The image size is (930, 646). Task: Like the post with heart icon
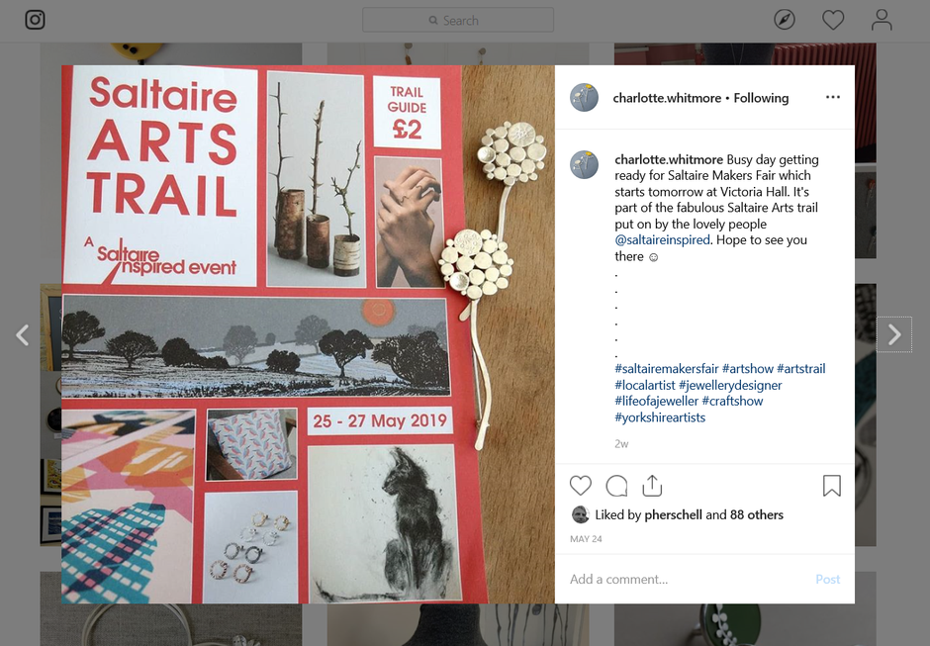(580, 485)
